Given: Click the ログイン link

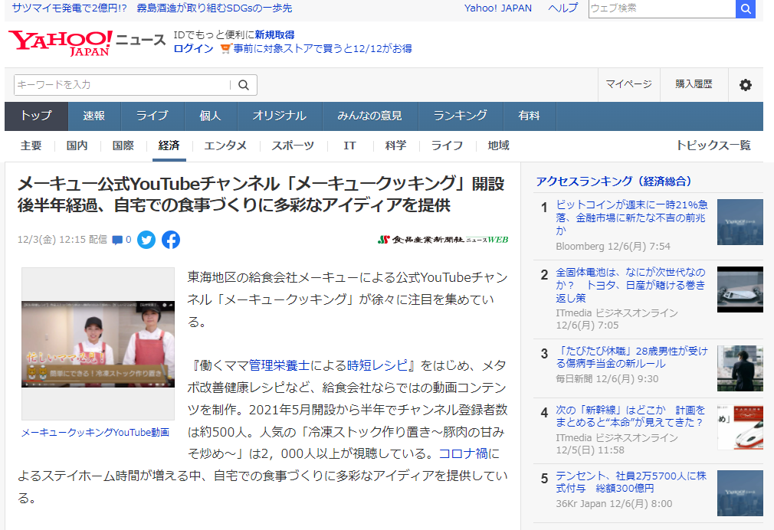Looking at the screenshot, I should (x=193, y=48).
